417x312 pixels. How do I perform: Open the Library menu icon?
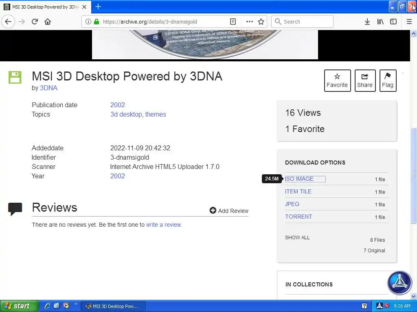click(x=380, y=22)
